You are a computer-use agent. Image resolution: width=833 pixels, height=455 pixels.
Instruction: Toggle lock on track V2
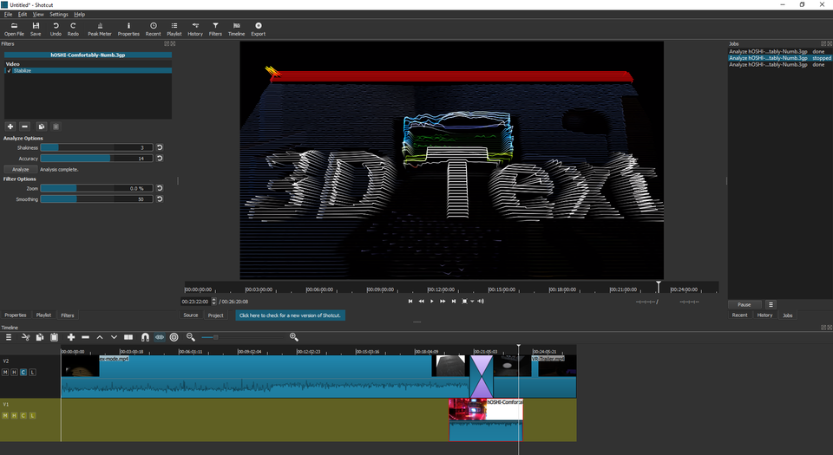coord(33,372)
